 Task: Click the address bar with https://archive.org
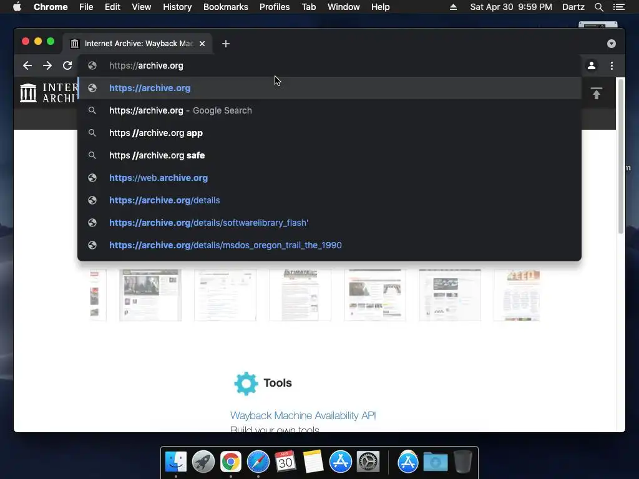329,65
